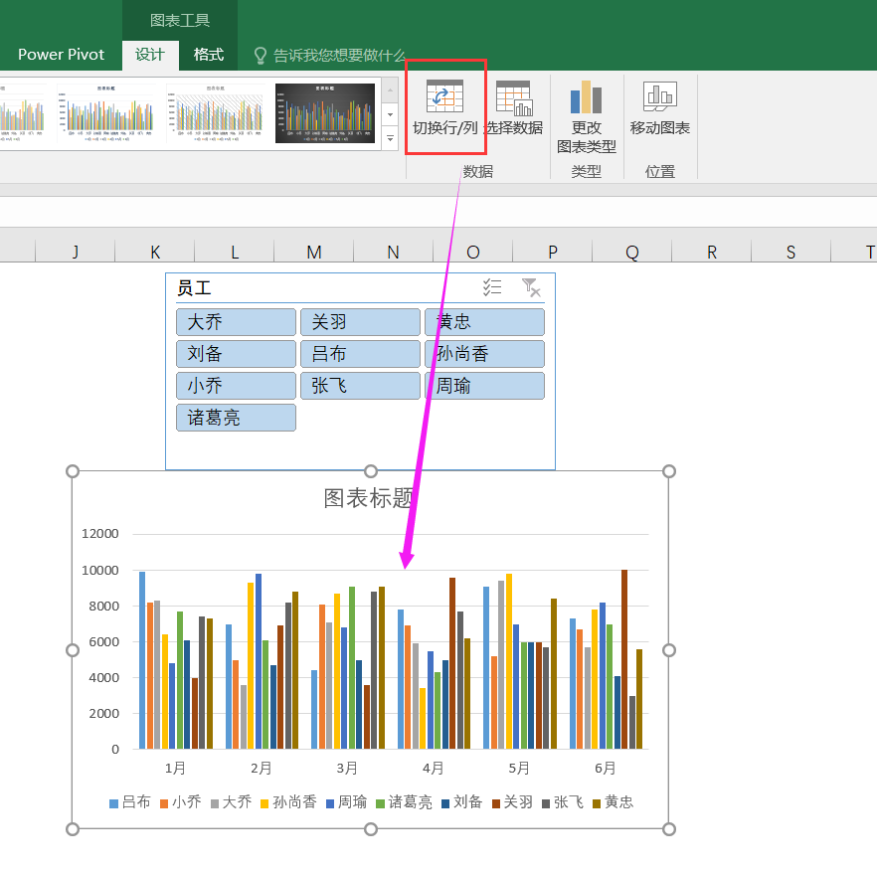Image resolution: width=877 pixels, height=873 pixels.
Task: Click Change Chart Type (更改图表类型) icon
Action: pos(586,97)
